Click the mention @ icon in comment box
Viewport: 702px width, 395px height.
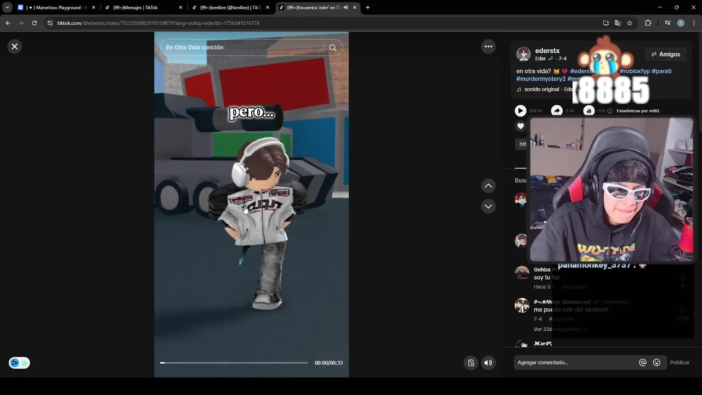coord(643,363)
